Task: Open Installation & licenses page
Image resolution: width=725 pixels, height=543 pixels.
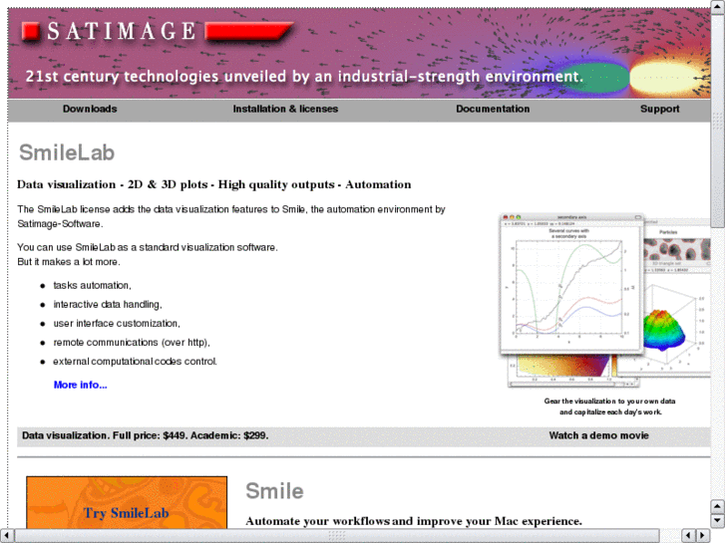Action: coord(285,109)
